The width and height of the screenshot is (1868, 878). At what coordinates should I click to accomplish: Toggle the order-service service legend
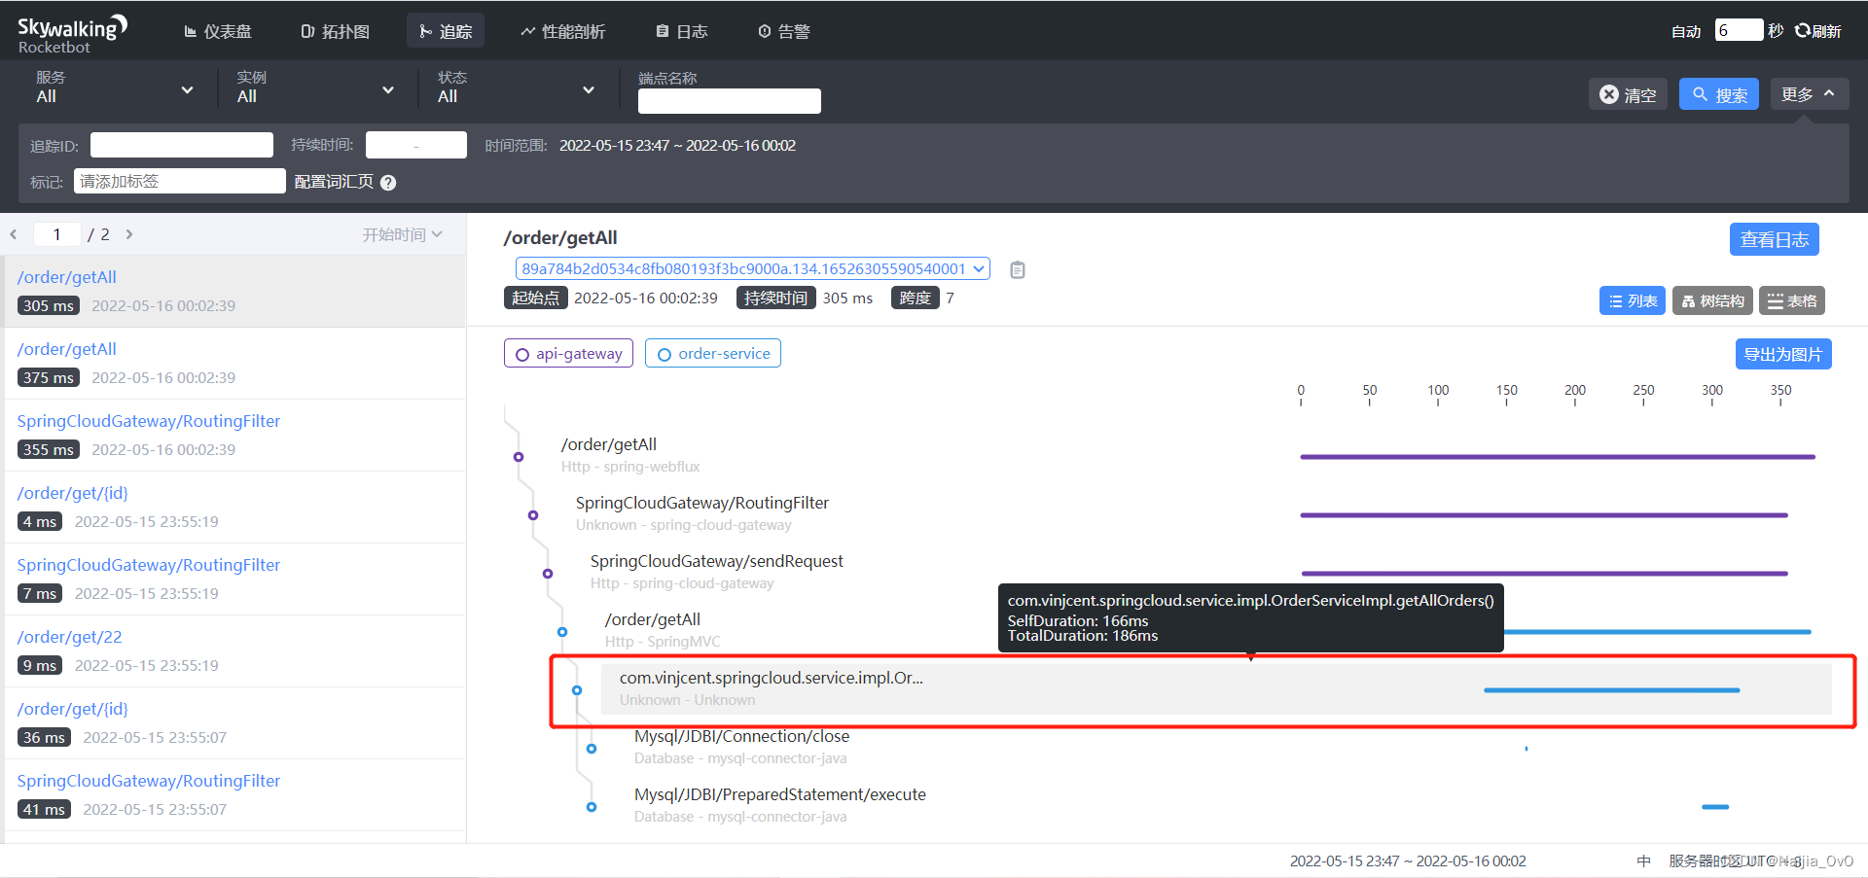click(713, 353)
